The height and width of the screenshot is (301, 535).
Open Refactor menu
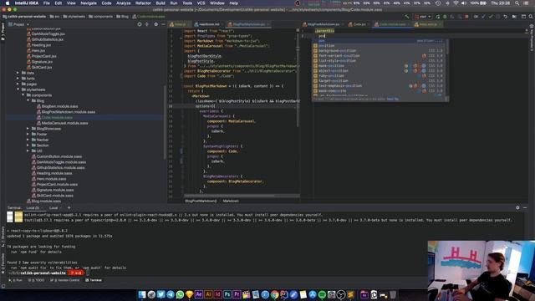click(143, 3)
